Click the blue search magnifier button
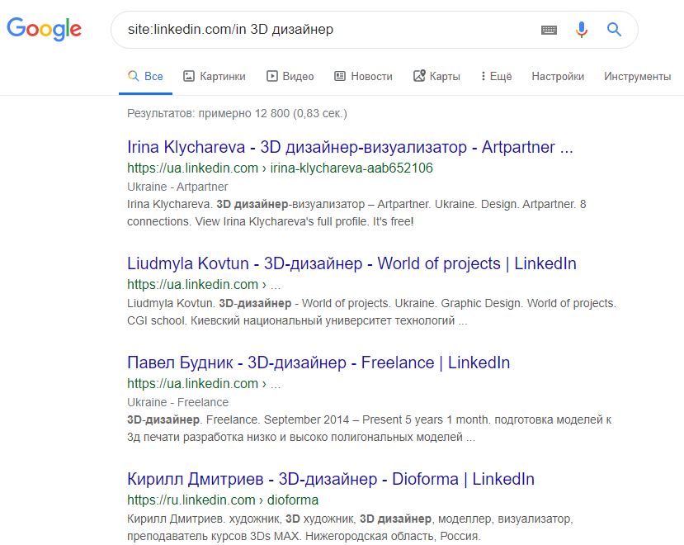Image resolution: width=684 pixels, height=545 pixels. (x=614, y=30)
